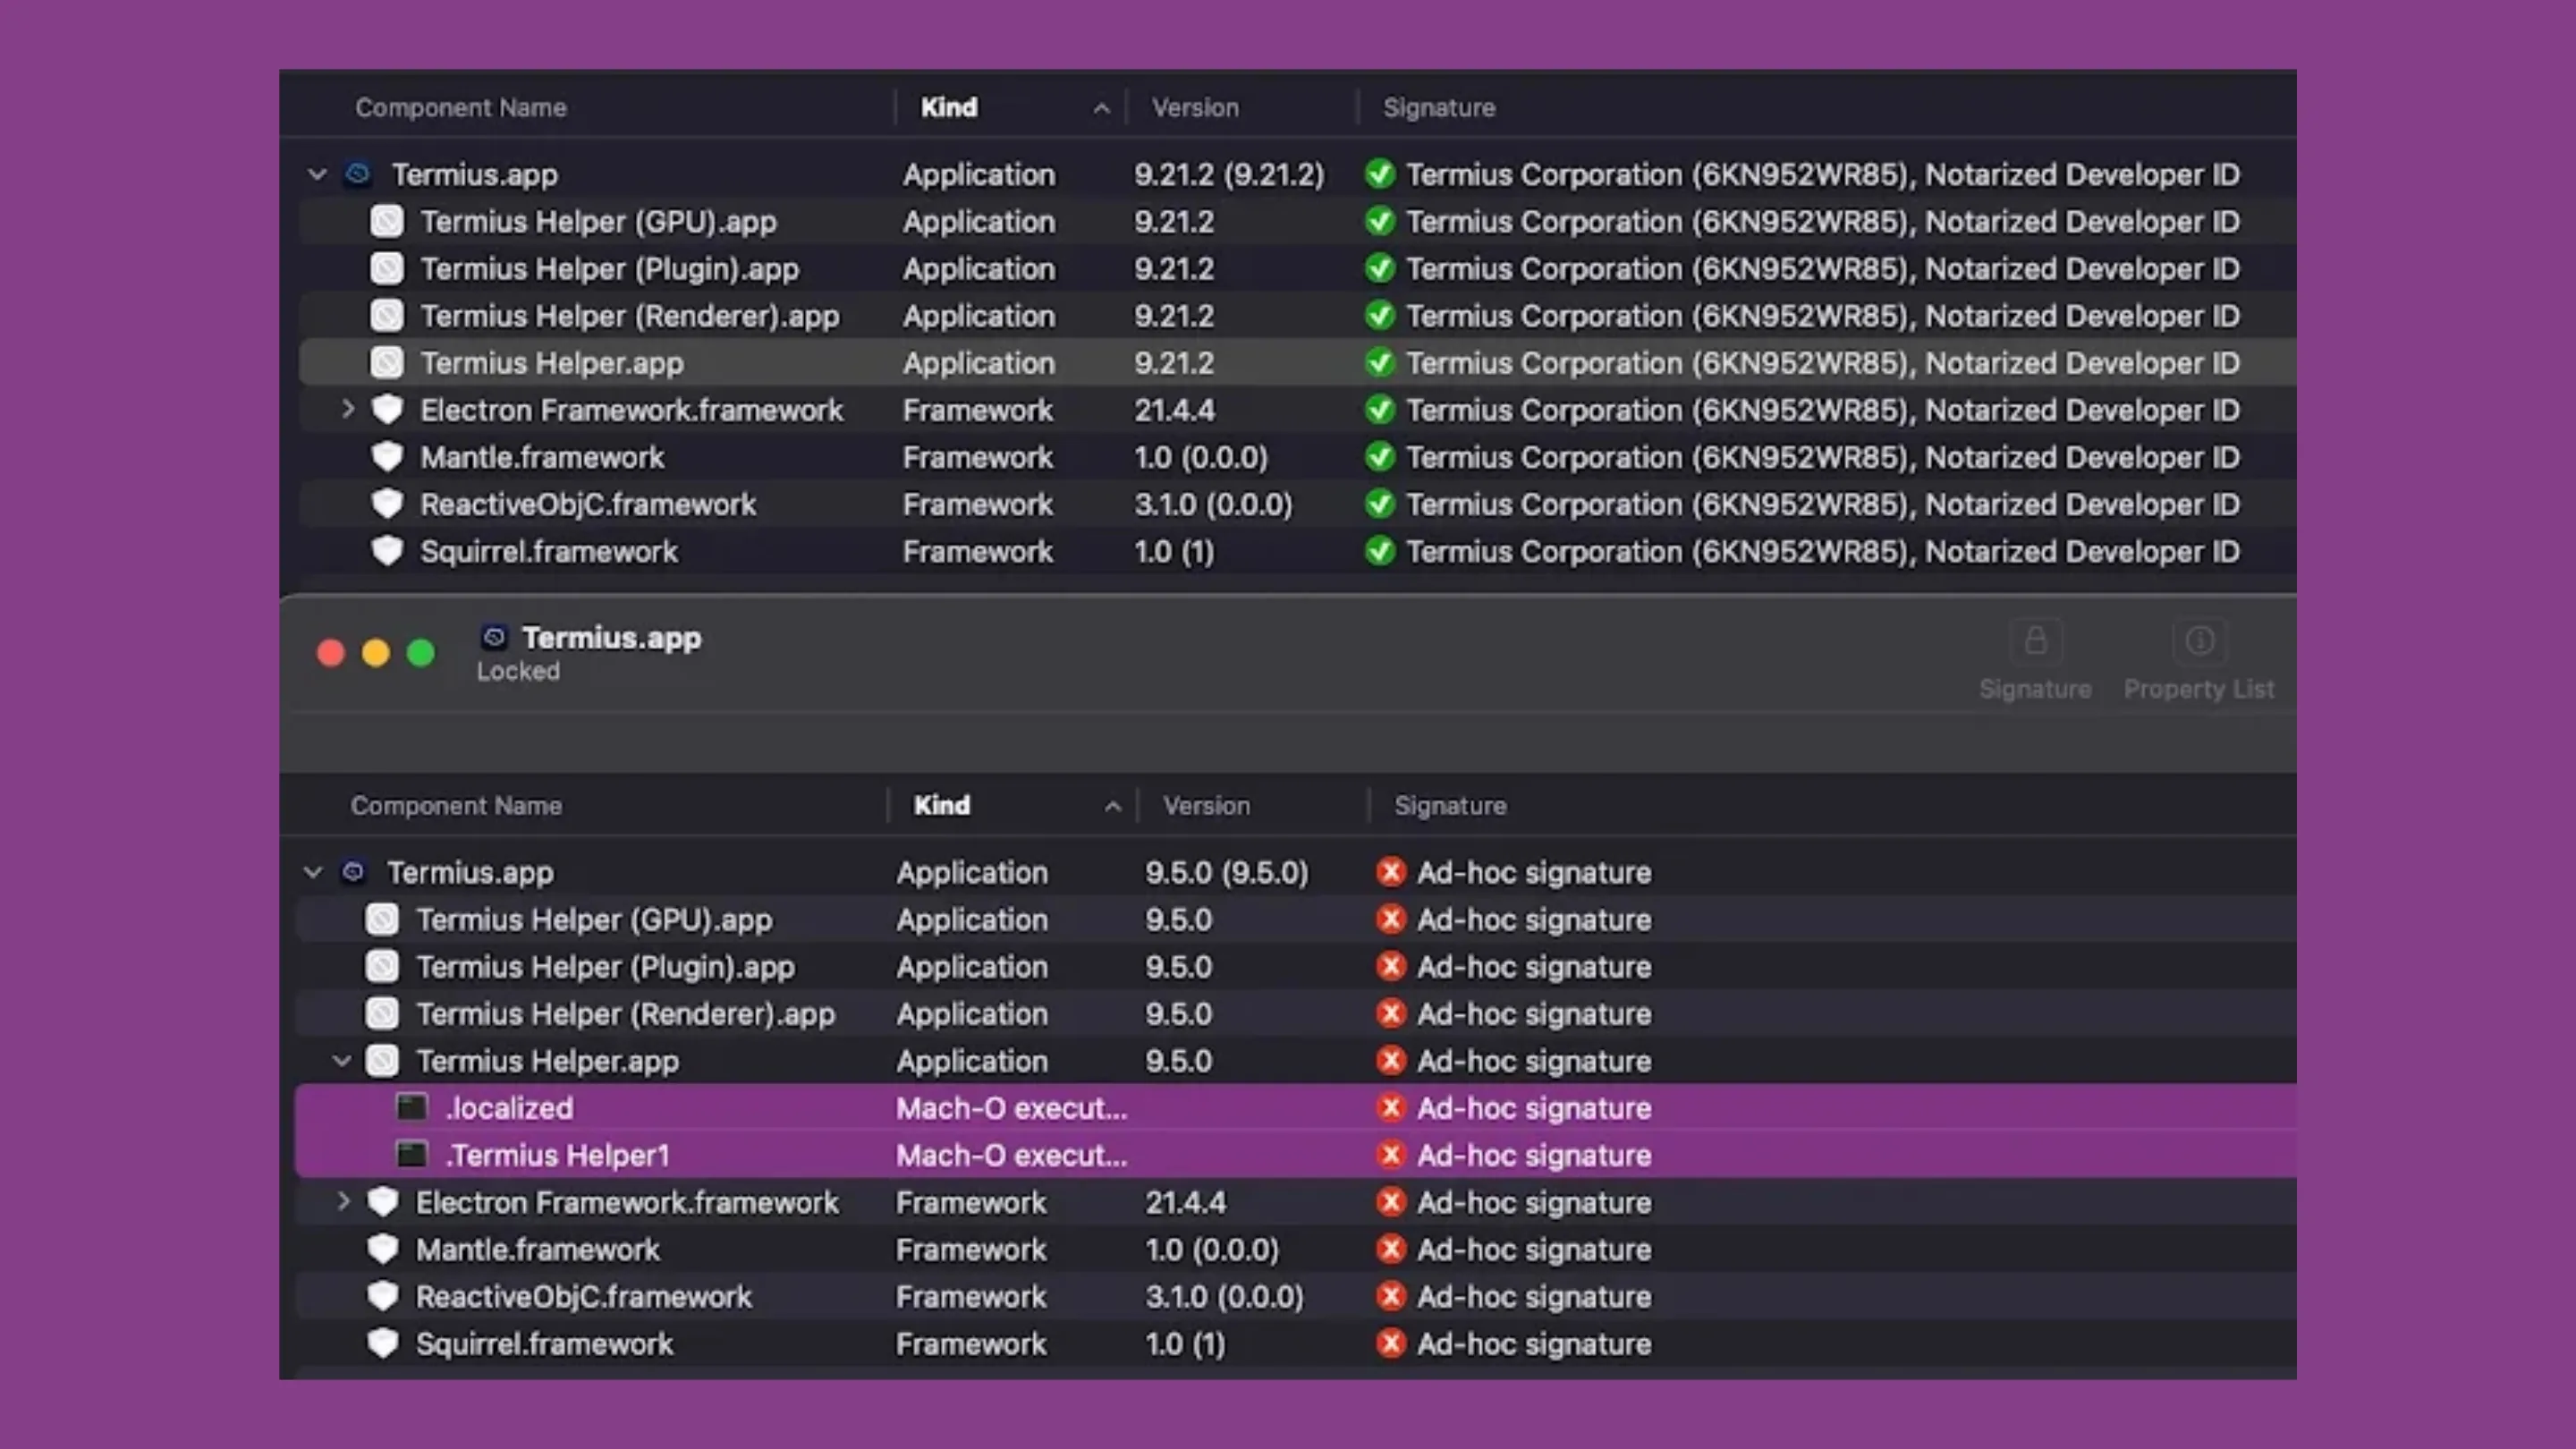2576x1449 pixels.
Task: Open Property List toolbar icon
Action: (2199, 641)
